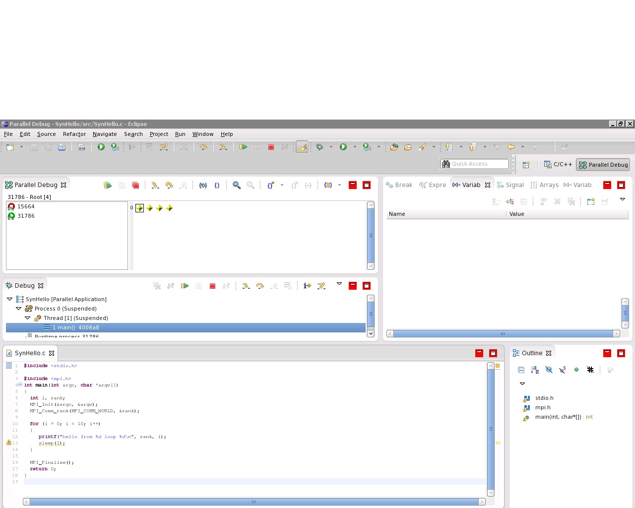Terminate via Debug view red stop icon
Image resolution: width=635 pixels, height=508 pixels.
[212, 286]
